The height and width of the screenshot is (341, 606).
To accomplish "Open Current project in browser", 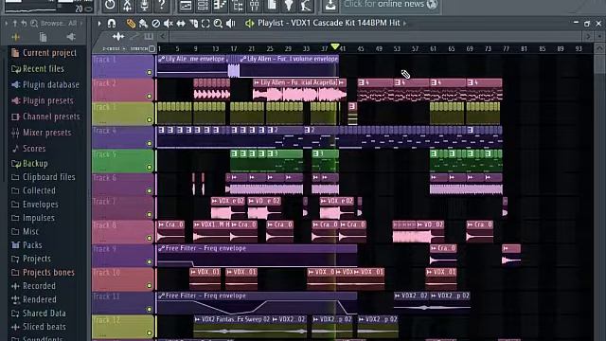I will coord(45,53).
